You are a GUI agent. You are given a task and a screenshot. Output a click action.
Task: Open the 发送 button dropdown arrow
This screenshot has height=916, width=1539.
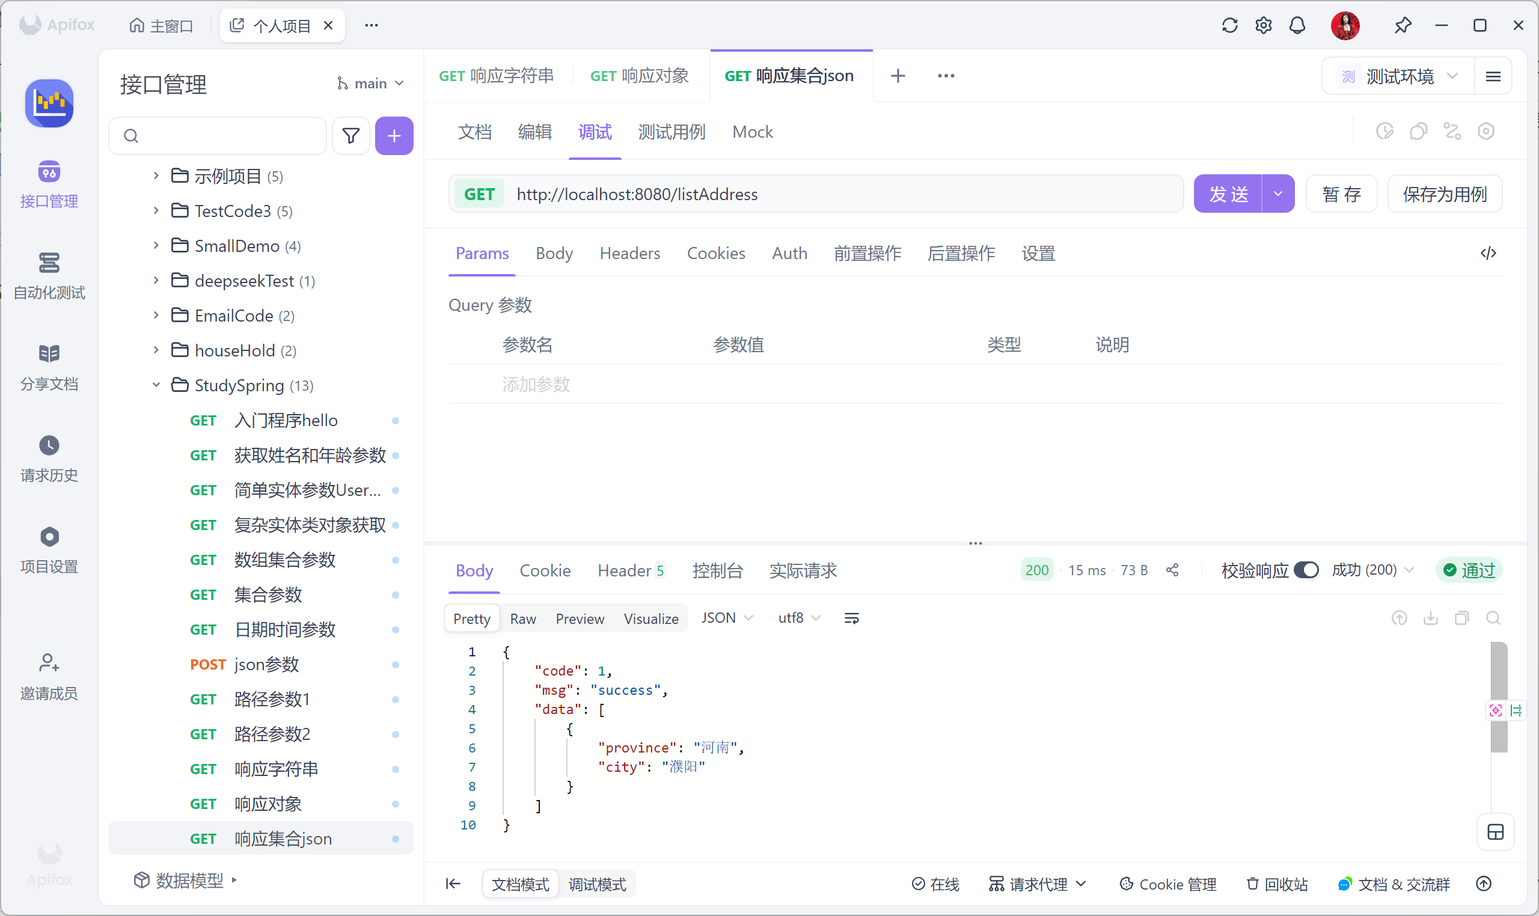click(1278, 194)
